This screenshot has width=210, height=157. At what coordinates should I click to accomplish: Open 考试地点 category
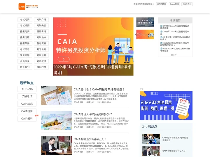point(41,38)
